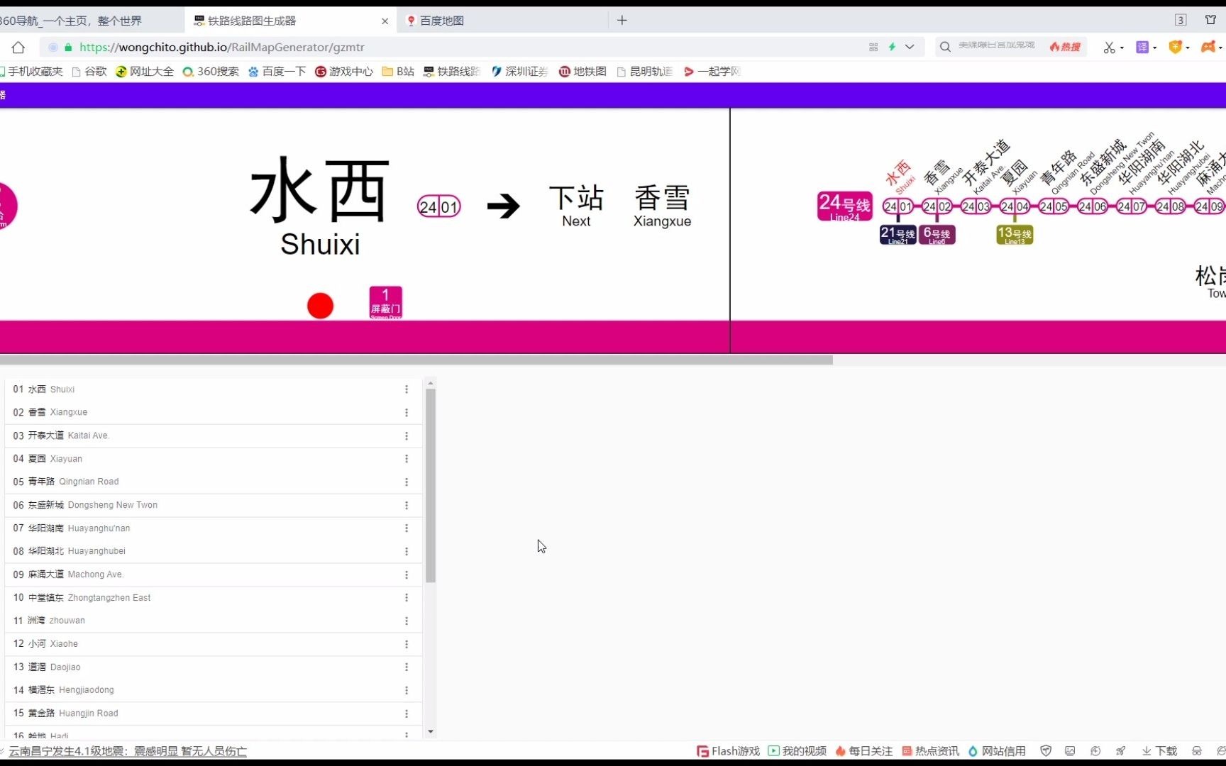Click the station list vertical scrollbar thumb
Viewport: 1226px width, 766px height.
[431, 486]
